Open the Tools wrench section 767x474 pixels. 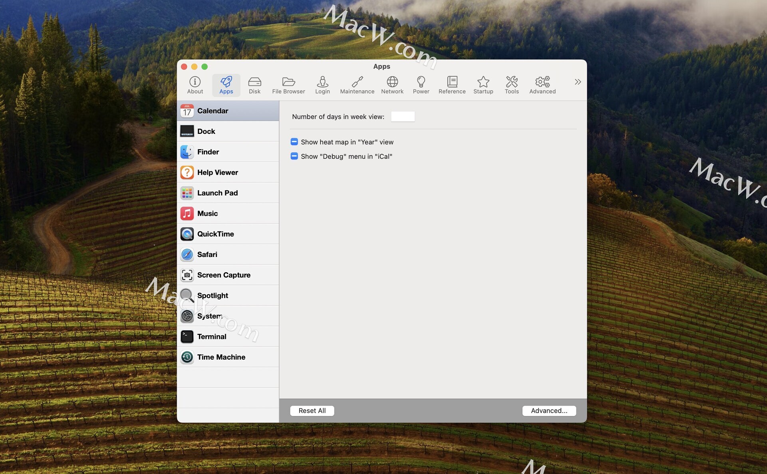511,85
